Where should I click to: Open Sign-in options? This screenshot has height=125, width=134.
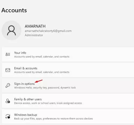tap(68, 85)
